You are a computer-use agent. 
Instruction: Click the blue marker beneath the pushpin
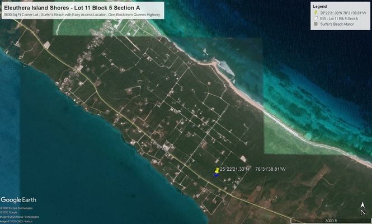tap(216, 175)
